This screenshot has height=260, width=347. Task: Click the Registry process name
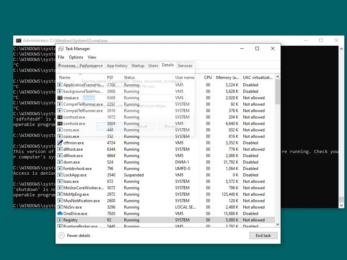pyautogui.click(x=70, y=220)
